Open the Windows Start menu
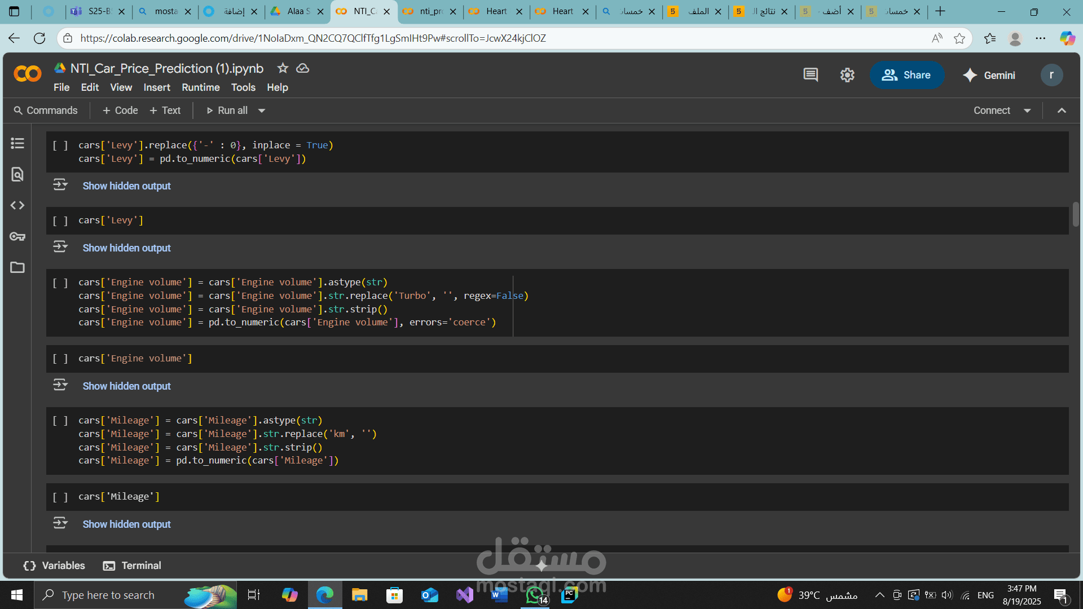Viewport: 1083px width, 609px height. coord(17,595)
